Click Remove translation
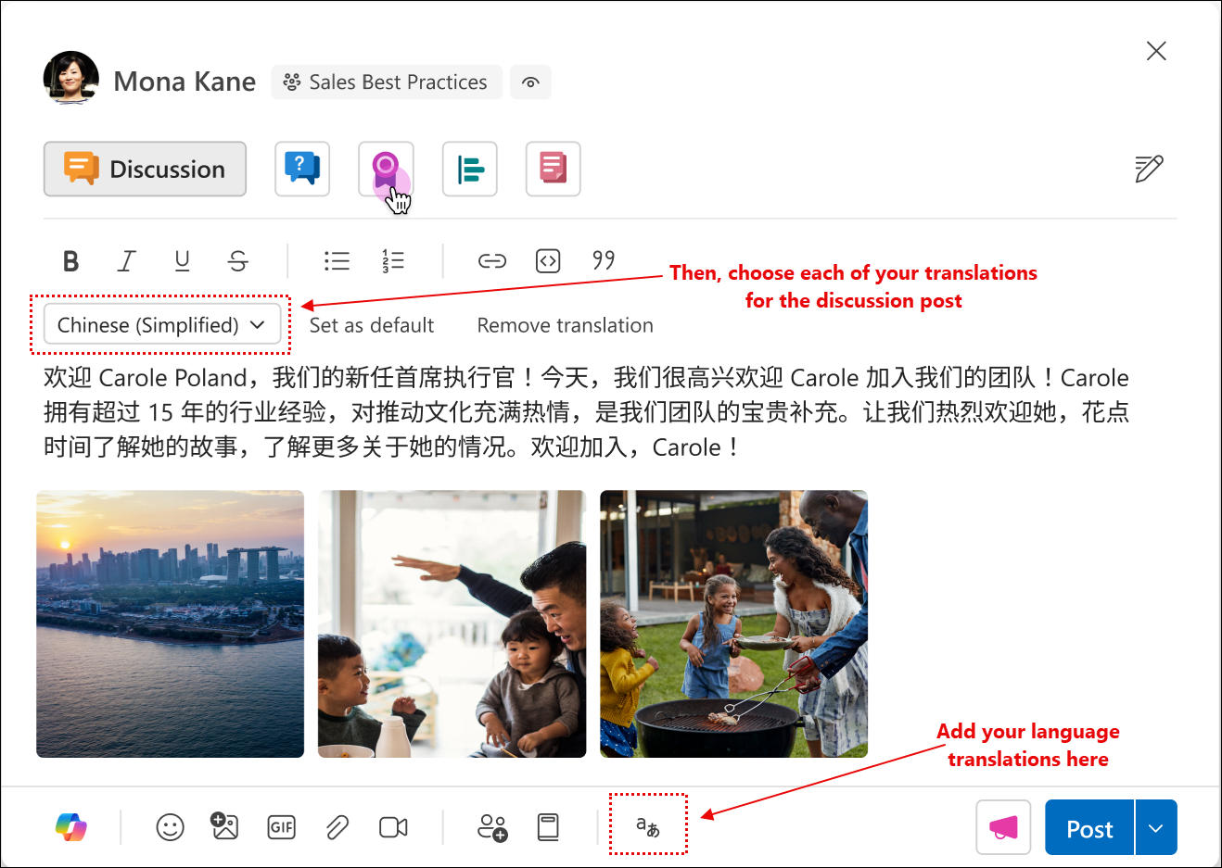The image size is (1222, 868). click(x=564, y=324)
